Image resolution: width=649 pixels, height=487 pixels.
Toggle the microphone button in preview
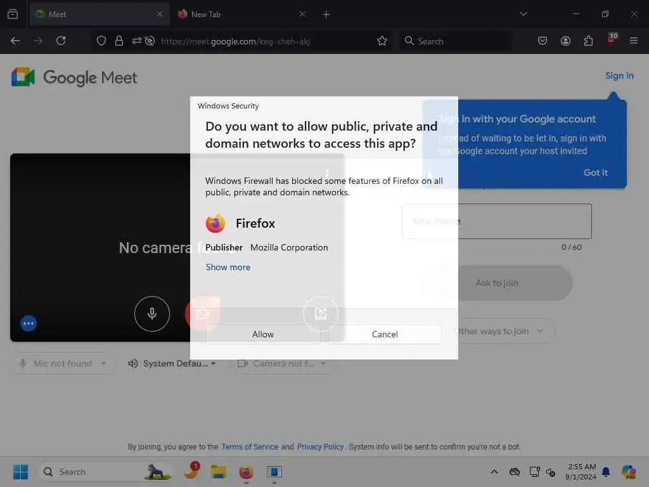[152, 314]
